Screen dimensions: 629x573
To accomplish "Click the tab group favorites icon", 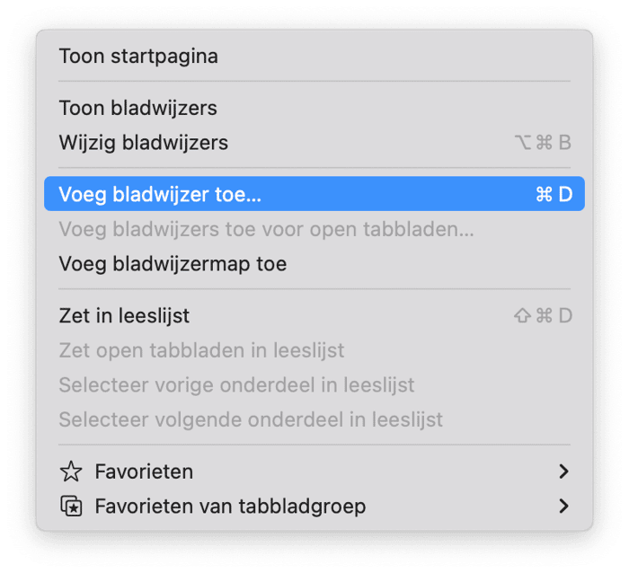I will coord(71,506).
